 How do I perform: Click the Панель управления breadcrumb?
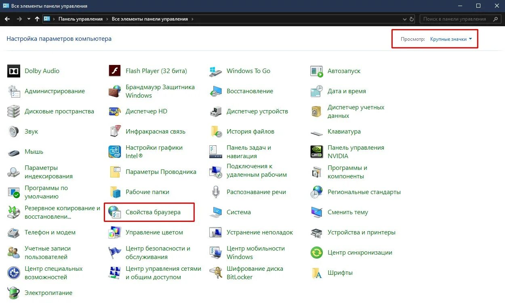80,19
